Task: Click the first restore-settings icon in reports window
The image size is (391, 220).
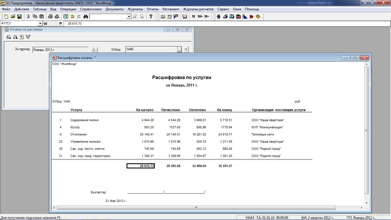Action: 9,37
